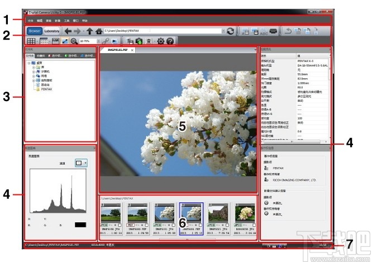Image resolution: width=372 pixels, height=262 pixels.
Task: Click the curved undo arrow icon
Action: click(288, 31)
